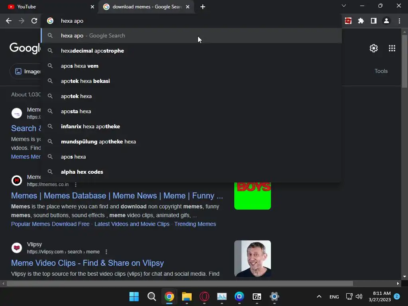Open File Explorer from the taskbar
This screenshot has height=306, width=408.
[x=186, y=296]
